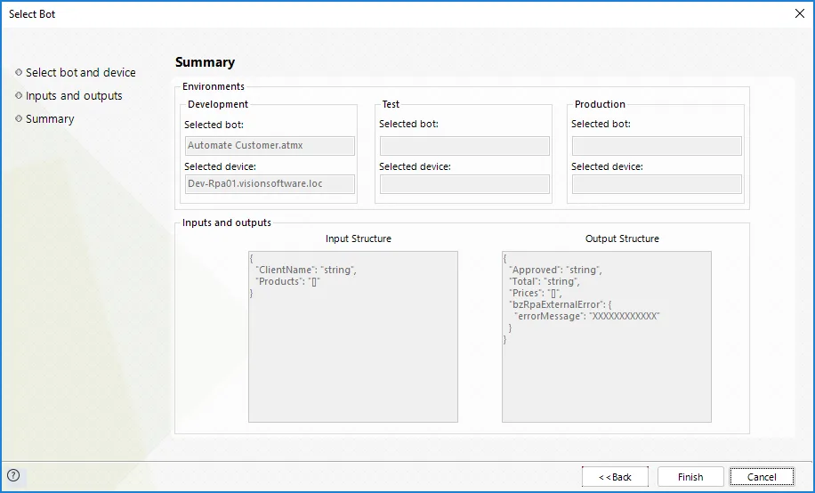Screen dimensions: 815x493
Task: Click the Summary heading
Action: pos(205,62)
